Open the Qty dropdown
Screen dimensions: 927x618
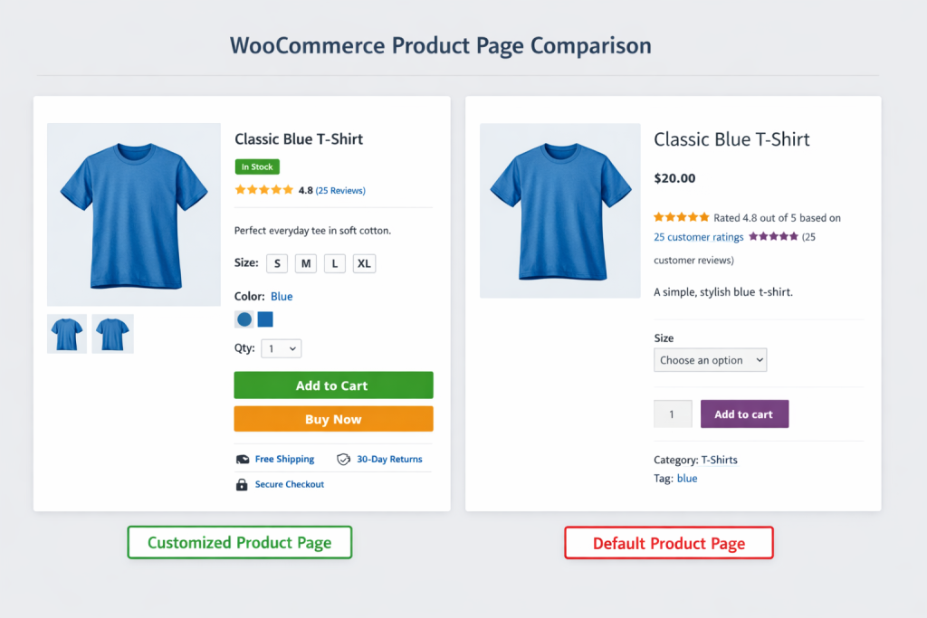tap(282, 348)
